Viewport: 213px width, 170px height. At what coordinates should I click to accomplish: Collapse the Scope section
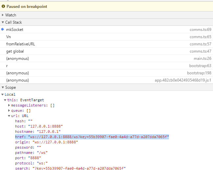tap(3, 87)
